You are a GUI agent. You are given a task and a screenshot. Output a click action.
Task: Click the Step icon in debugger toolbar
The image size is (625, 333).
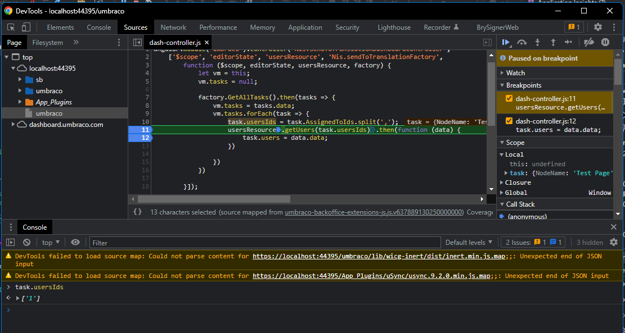[568, 42]
